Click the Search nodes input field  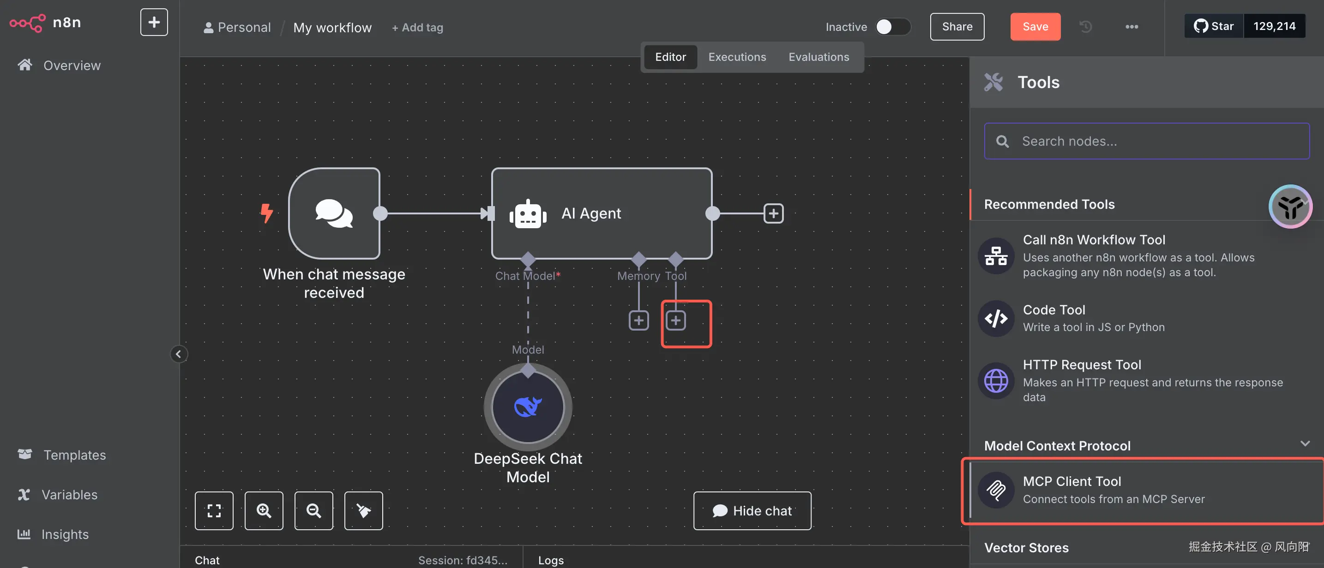tap(1146, 141)
